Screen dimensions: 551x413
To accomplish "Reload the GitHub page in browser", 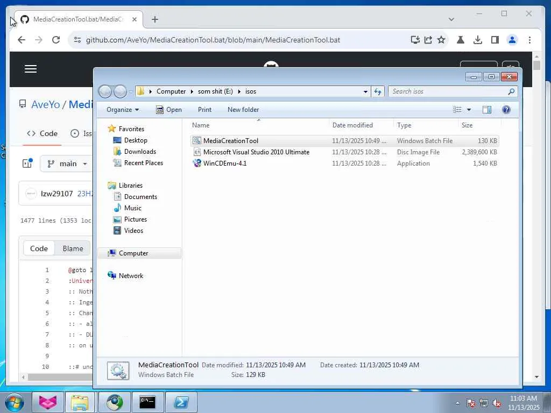I will (56, 40).
